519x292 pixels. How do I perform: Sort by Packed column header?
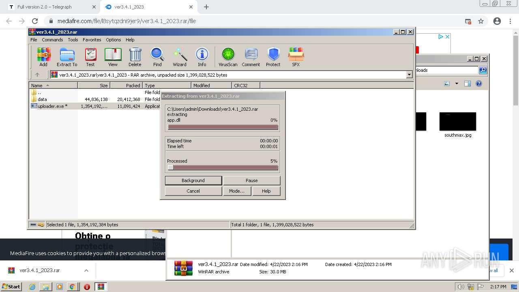click(126, 85)
